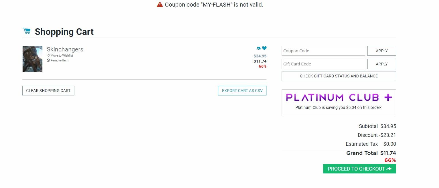
Task: Focus the Gift Card Code field
Action: coord(323,64)
